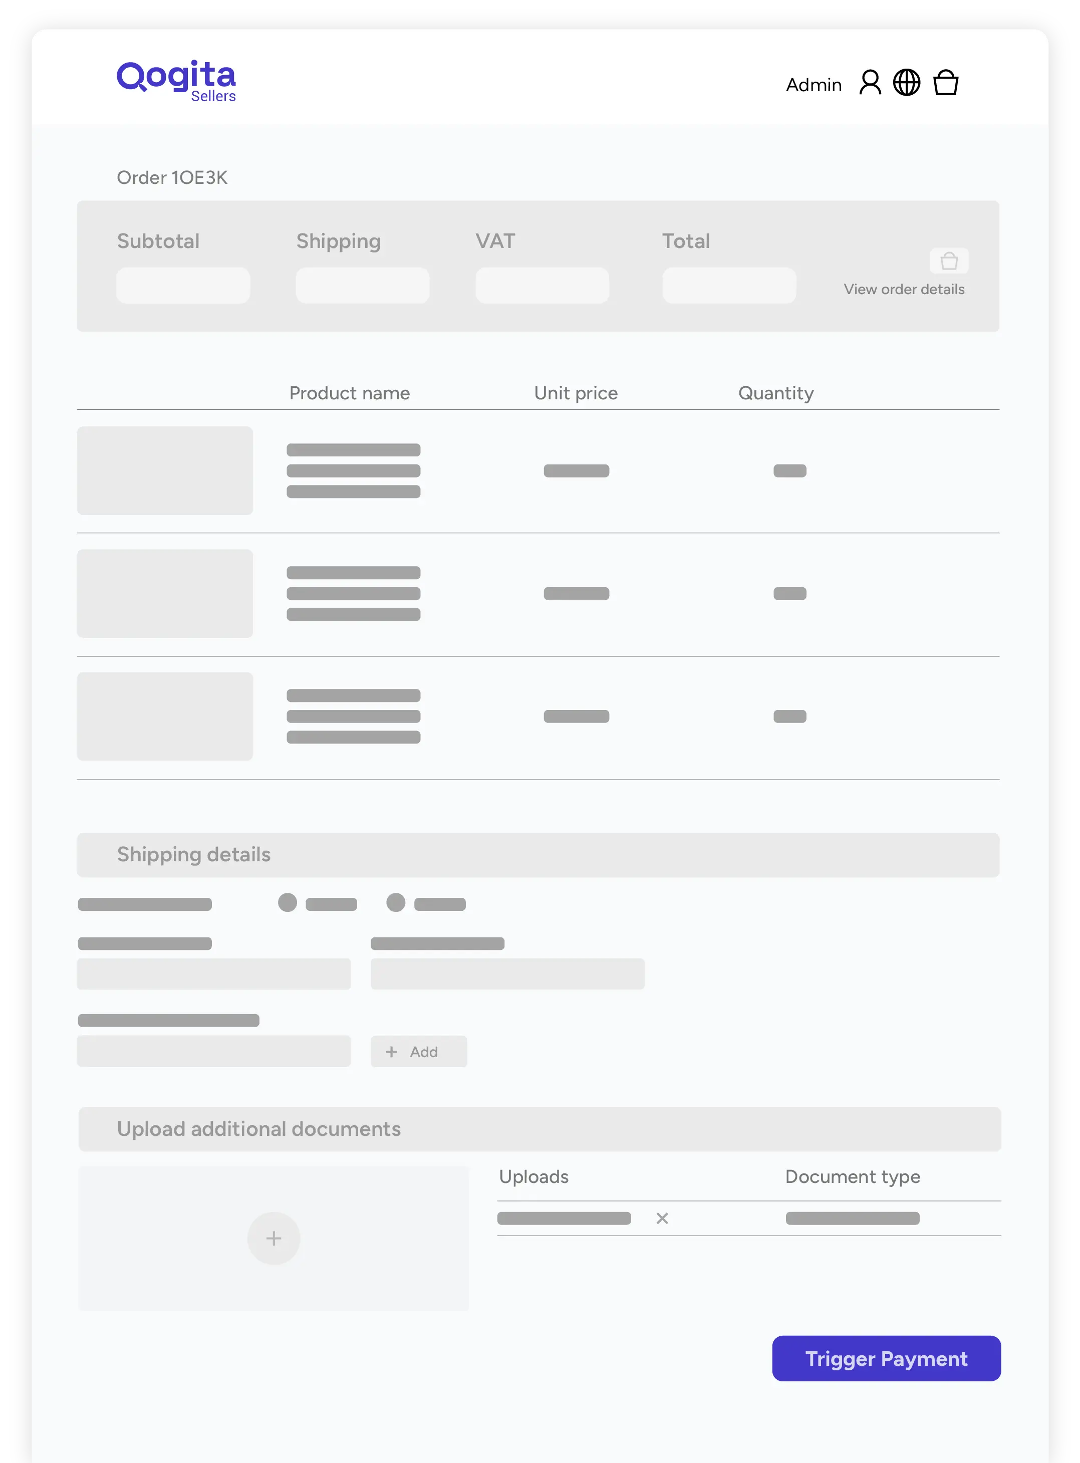Open the shopping bag icon in header
Image resolution: width=1080 pixels, height=1463 pixels.
[945, 83]
